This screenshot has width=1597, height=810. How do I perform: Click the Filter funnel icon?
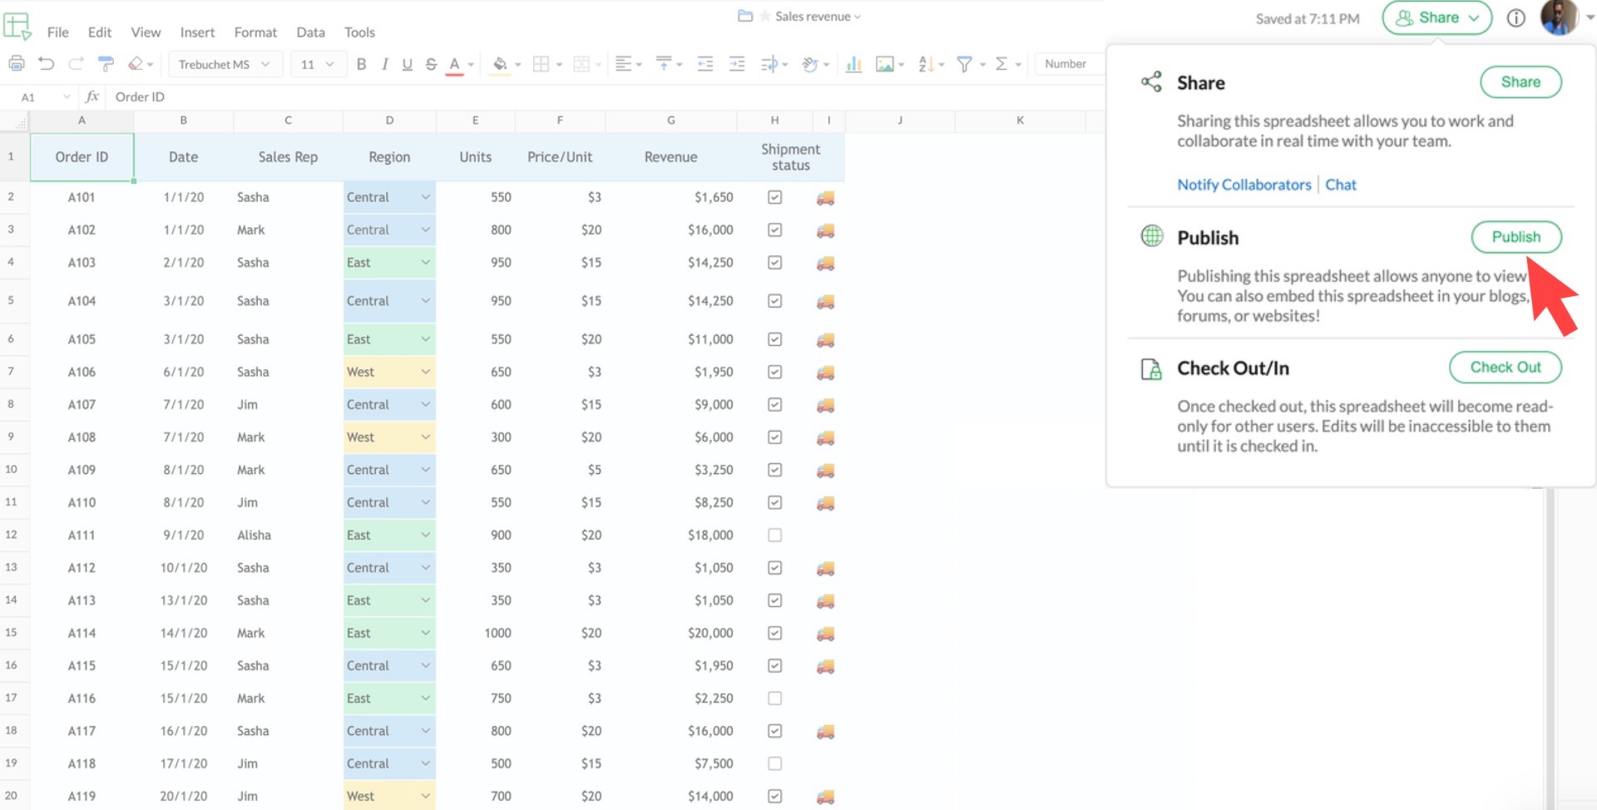click(x=964, y=64)
